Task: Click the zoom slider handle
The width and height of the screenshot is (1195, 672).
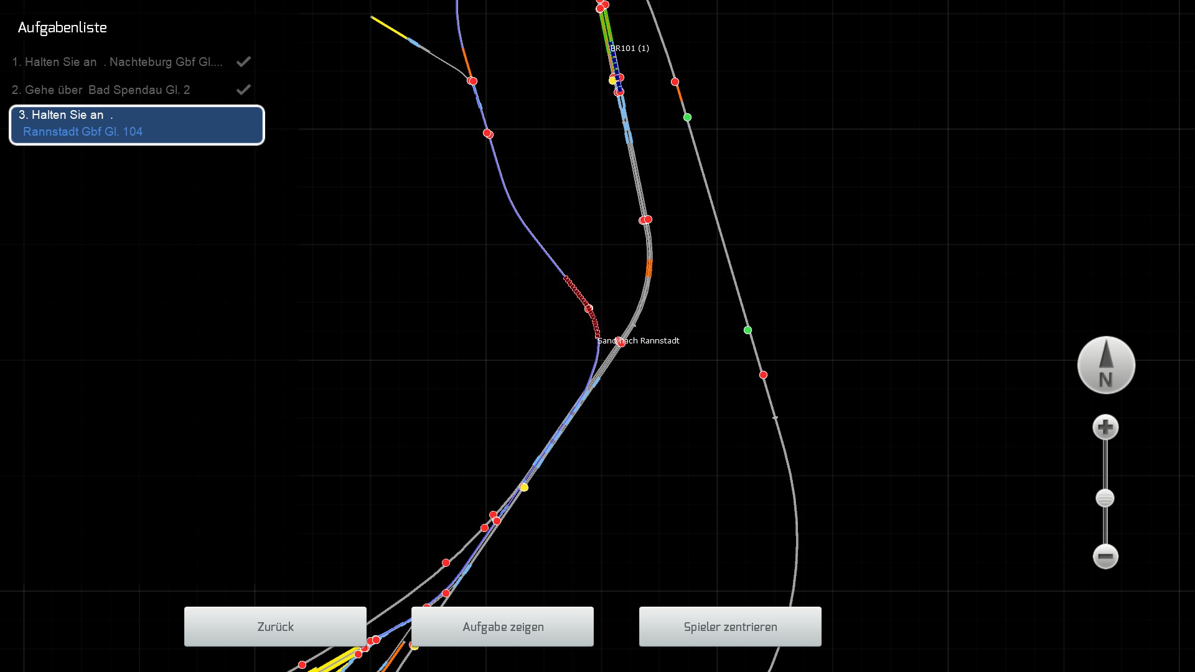Action: [1105, 498]
